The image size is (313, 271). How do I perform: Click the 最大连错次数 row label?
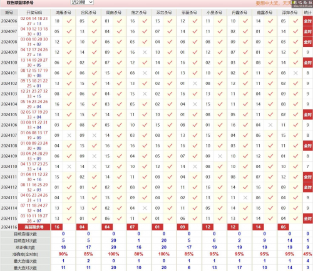[26, 261]
